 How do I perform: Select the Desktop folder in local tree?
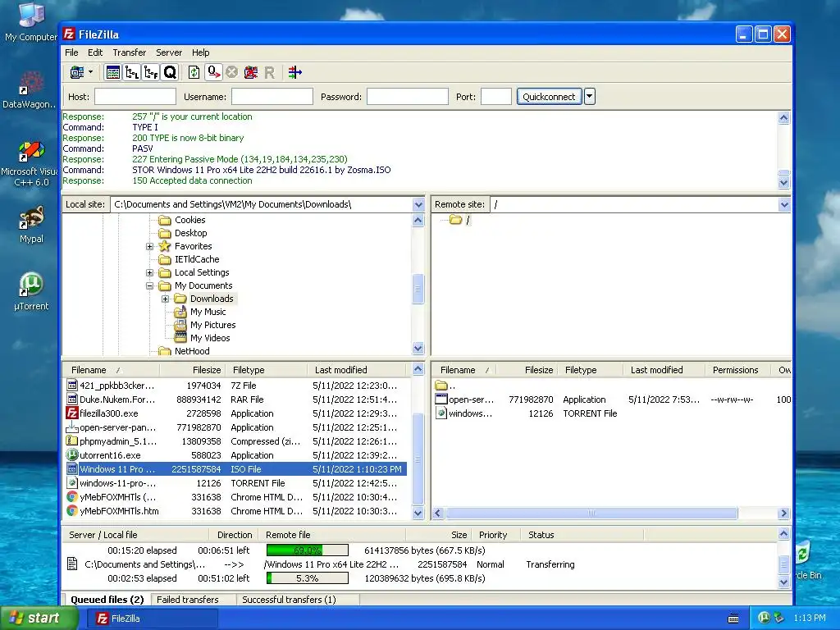[190, 233]
